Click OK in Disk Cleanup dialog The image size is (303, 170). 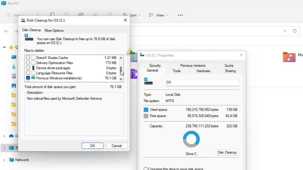pyautogui.click(x=92, y=146)
